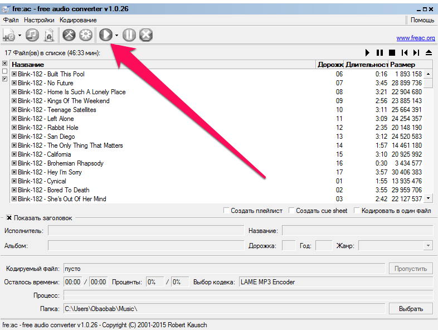
Task: Click the deselect all tracks box icon
Action: tap(5, 71)
